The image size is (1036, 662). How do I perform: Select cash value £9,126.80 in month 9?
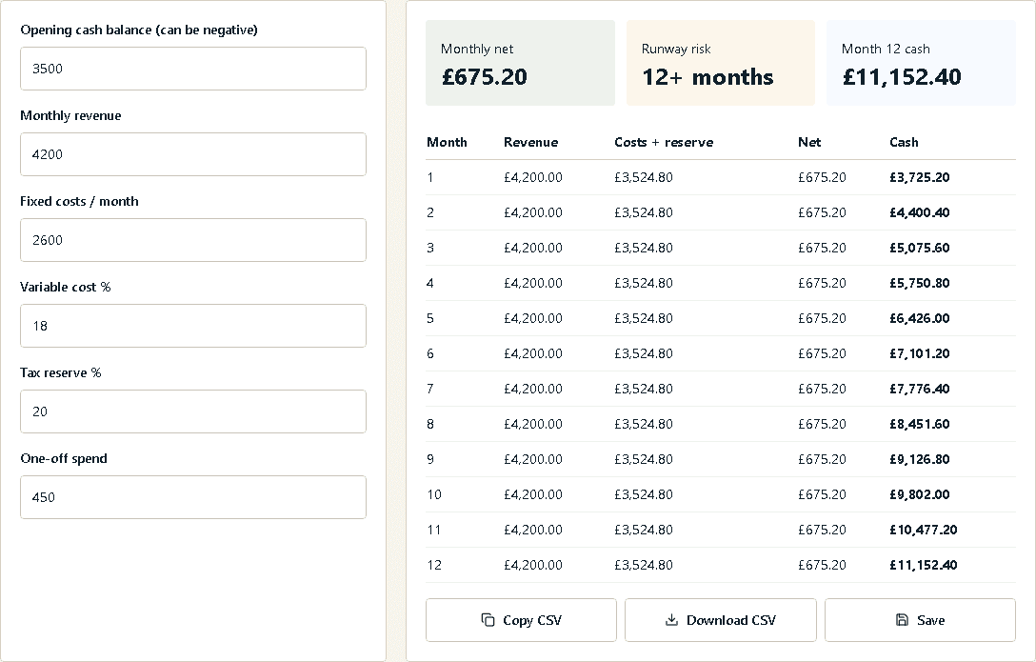coord(919,459)
